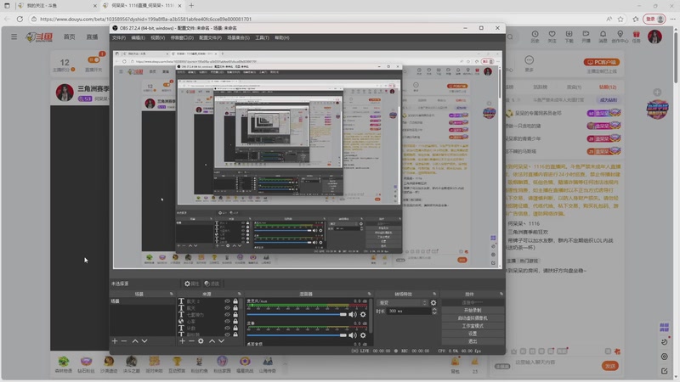Adjust the second mixer channel volume slider
The height and width of the screenshot is (382, 680).
coord(297,335)
